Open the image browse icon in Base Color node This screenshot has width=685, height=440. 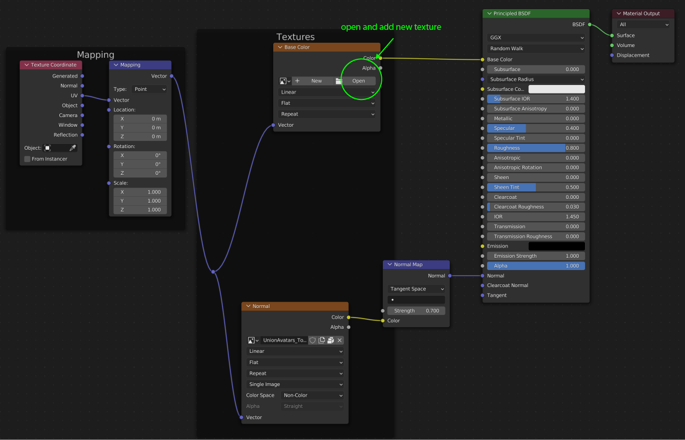point(285,81)
